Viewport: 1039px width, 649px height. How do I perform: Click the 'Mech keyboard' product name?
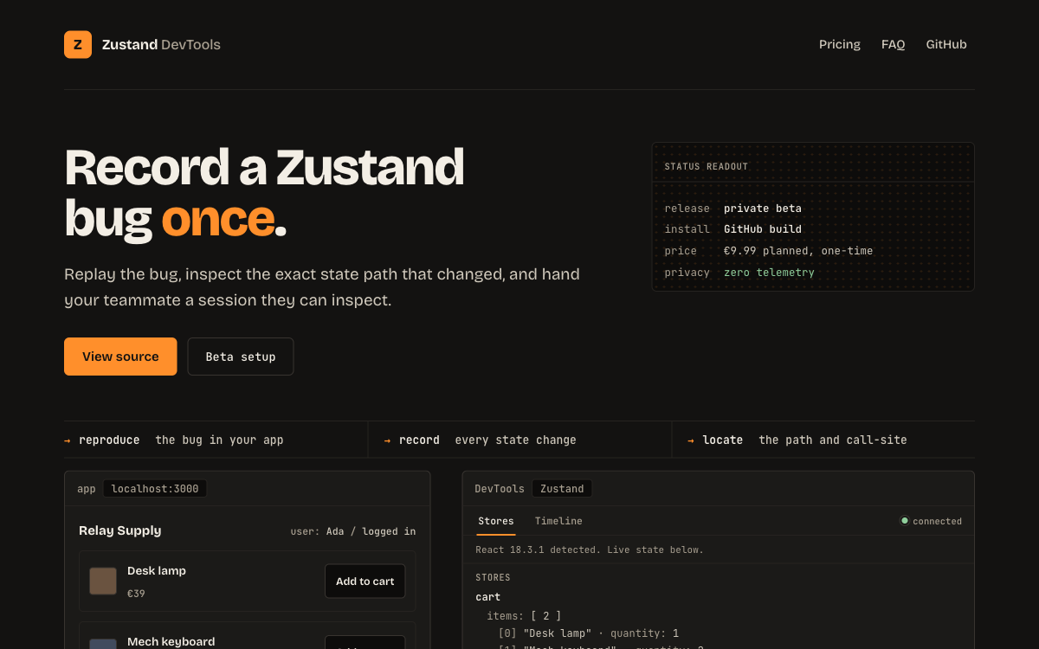pyautogui.click(x=171, y=641)
